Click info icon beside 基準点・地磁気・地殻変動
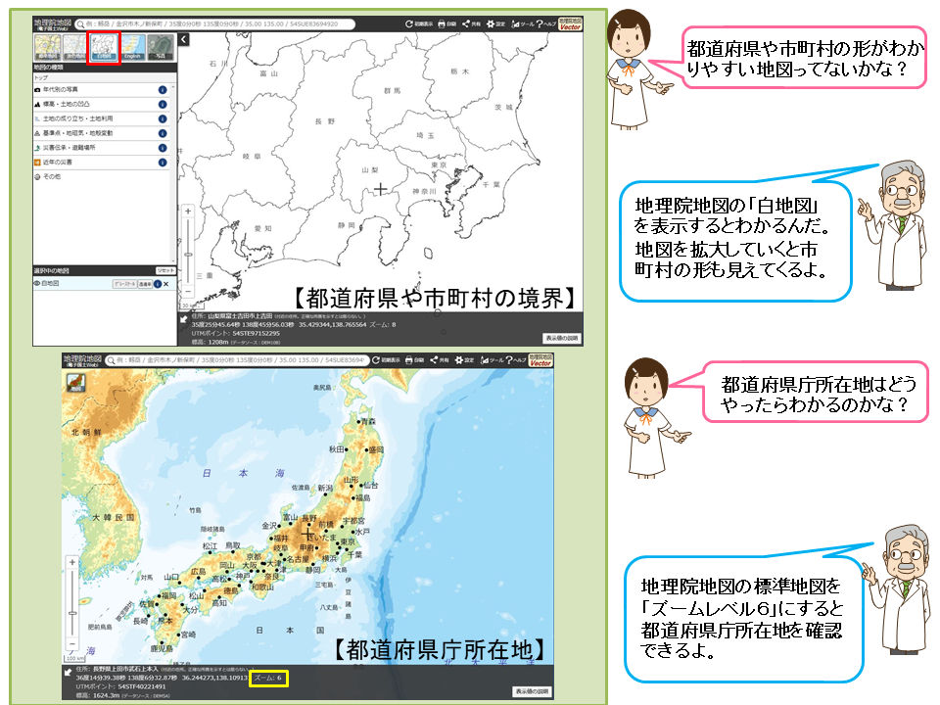The width and height of the screenshot is (940, 705). [163, 133]
